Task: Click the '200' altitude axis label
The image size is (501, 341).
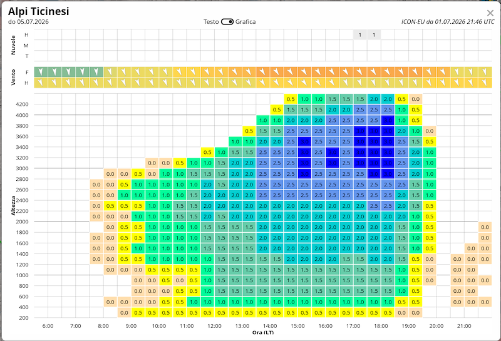Action: (x=24, y=318)
